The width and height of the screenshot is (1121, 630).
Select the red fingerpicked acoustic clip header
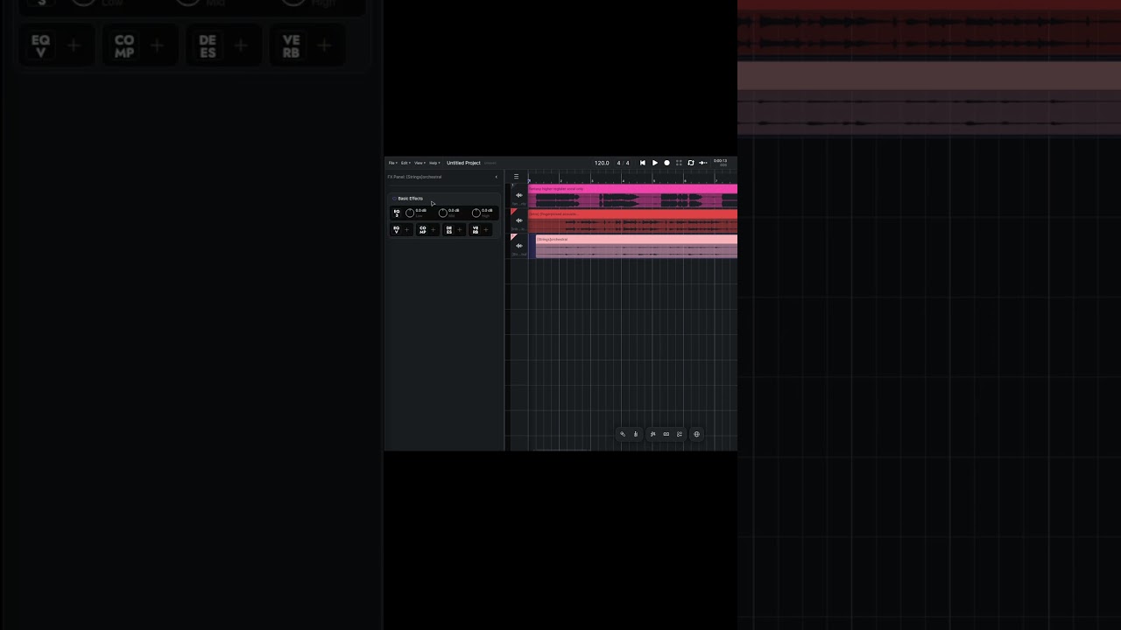[x=633, y=214]
